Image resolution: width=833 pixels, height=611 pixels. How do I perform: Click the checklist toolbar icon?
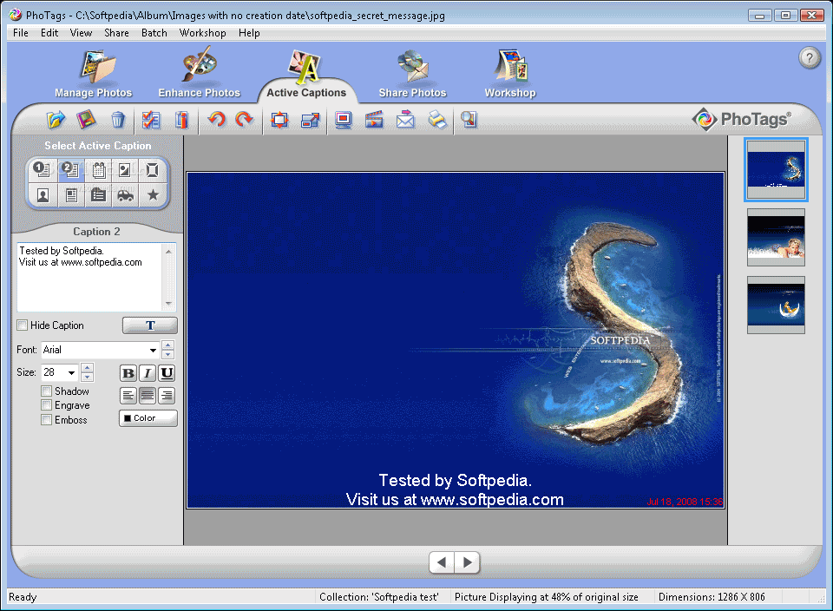click(151, 120)
